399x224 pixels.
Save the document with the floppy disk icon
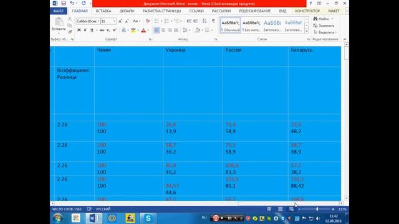click(64, 3)
